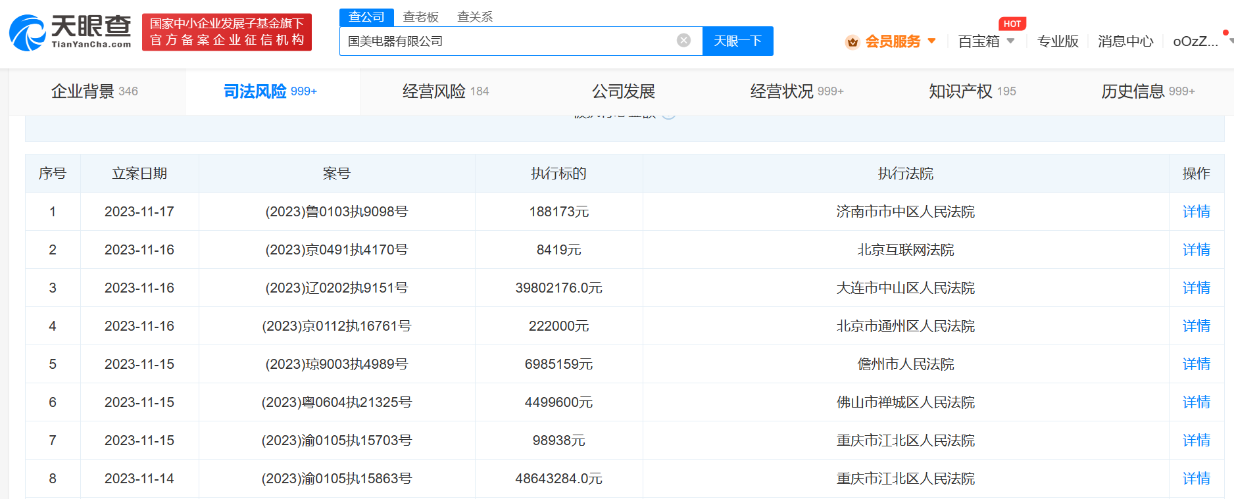Open 详情 for case 渝0105执15863号
The image size is (1234, 499).
click(x=1196, y=479)
